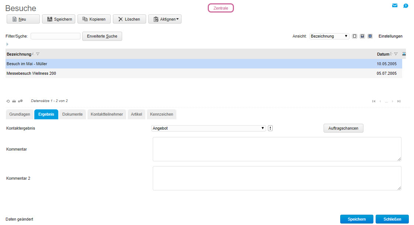Click the printer icon below the list
The height and width of the screenshot is (225, 414).
[14, 101]
